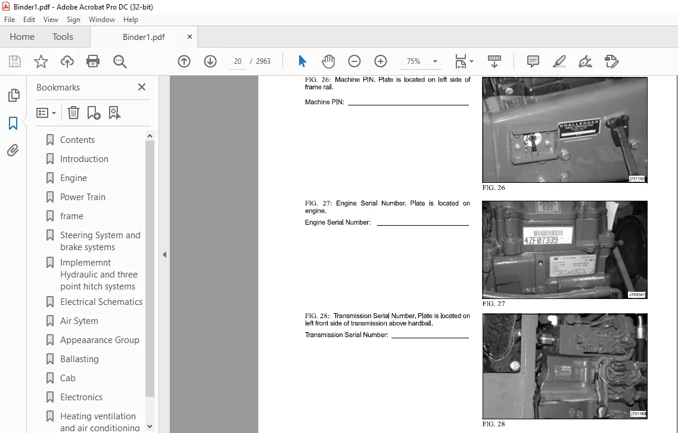Jump to the Air Sytem bookmark

pyautogui.click(x=79, y=320)
